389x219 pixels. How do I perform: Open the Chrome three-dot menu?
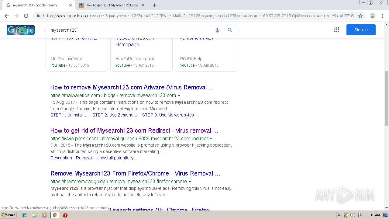pos(383,16)
